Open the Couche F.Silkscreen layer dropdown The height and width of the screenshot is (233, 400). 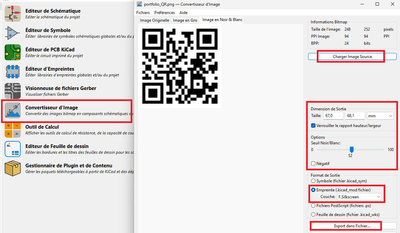click(x=359, y=197)
